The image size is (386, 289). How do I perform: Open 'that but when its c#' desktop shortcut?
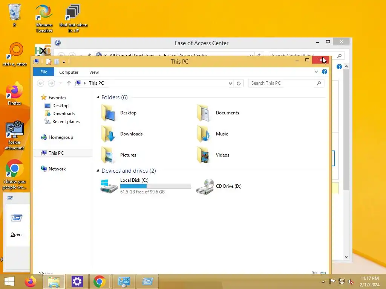[x=74, y=18]
